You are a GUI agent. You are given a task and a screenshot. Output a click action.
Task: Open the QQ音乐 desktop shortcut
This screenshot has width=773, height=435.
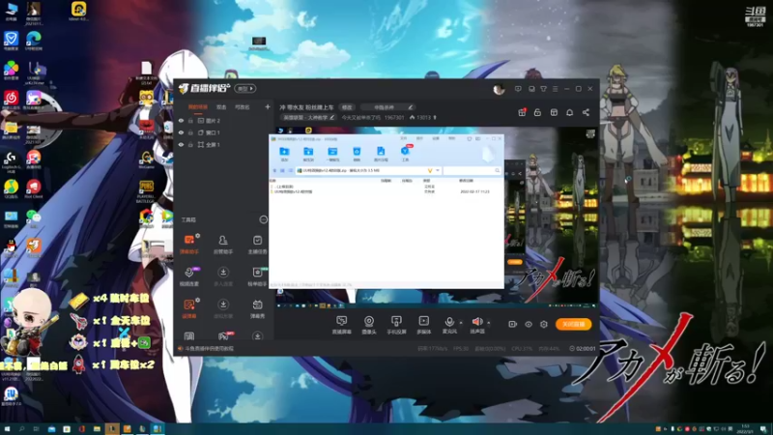[x=11, y=188]
